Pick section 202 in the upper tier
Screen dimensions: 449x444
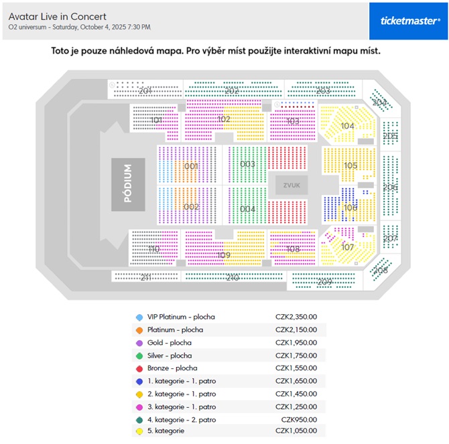[233, 89]
